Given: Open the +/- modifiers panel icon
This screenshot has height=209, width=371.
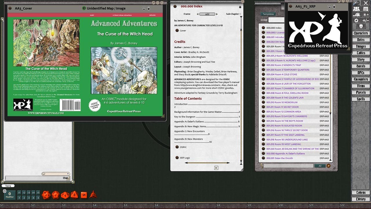Looking at the screenshot, I should click(366, 20).
